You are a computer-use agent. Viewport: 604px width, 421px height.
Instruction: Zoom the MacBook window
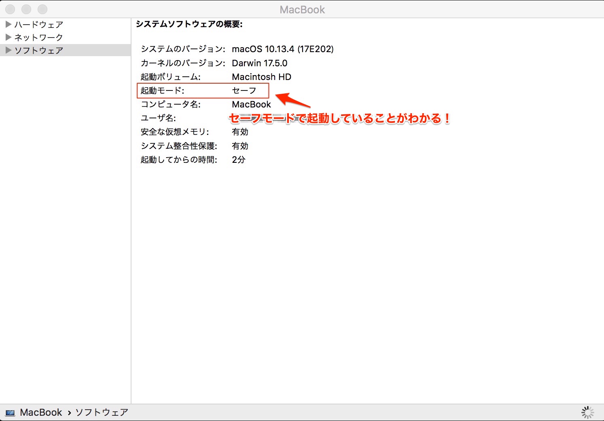[x=42, y=9]
